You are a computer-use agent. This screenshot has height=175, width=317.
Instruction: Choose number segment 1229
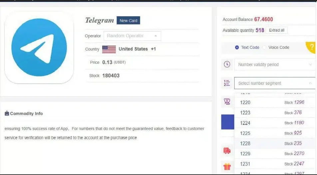(274, 154)
